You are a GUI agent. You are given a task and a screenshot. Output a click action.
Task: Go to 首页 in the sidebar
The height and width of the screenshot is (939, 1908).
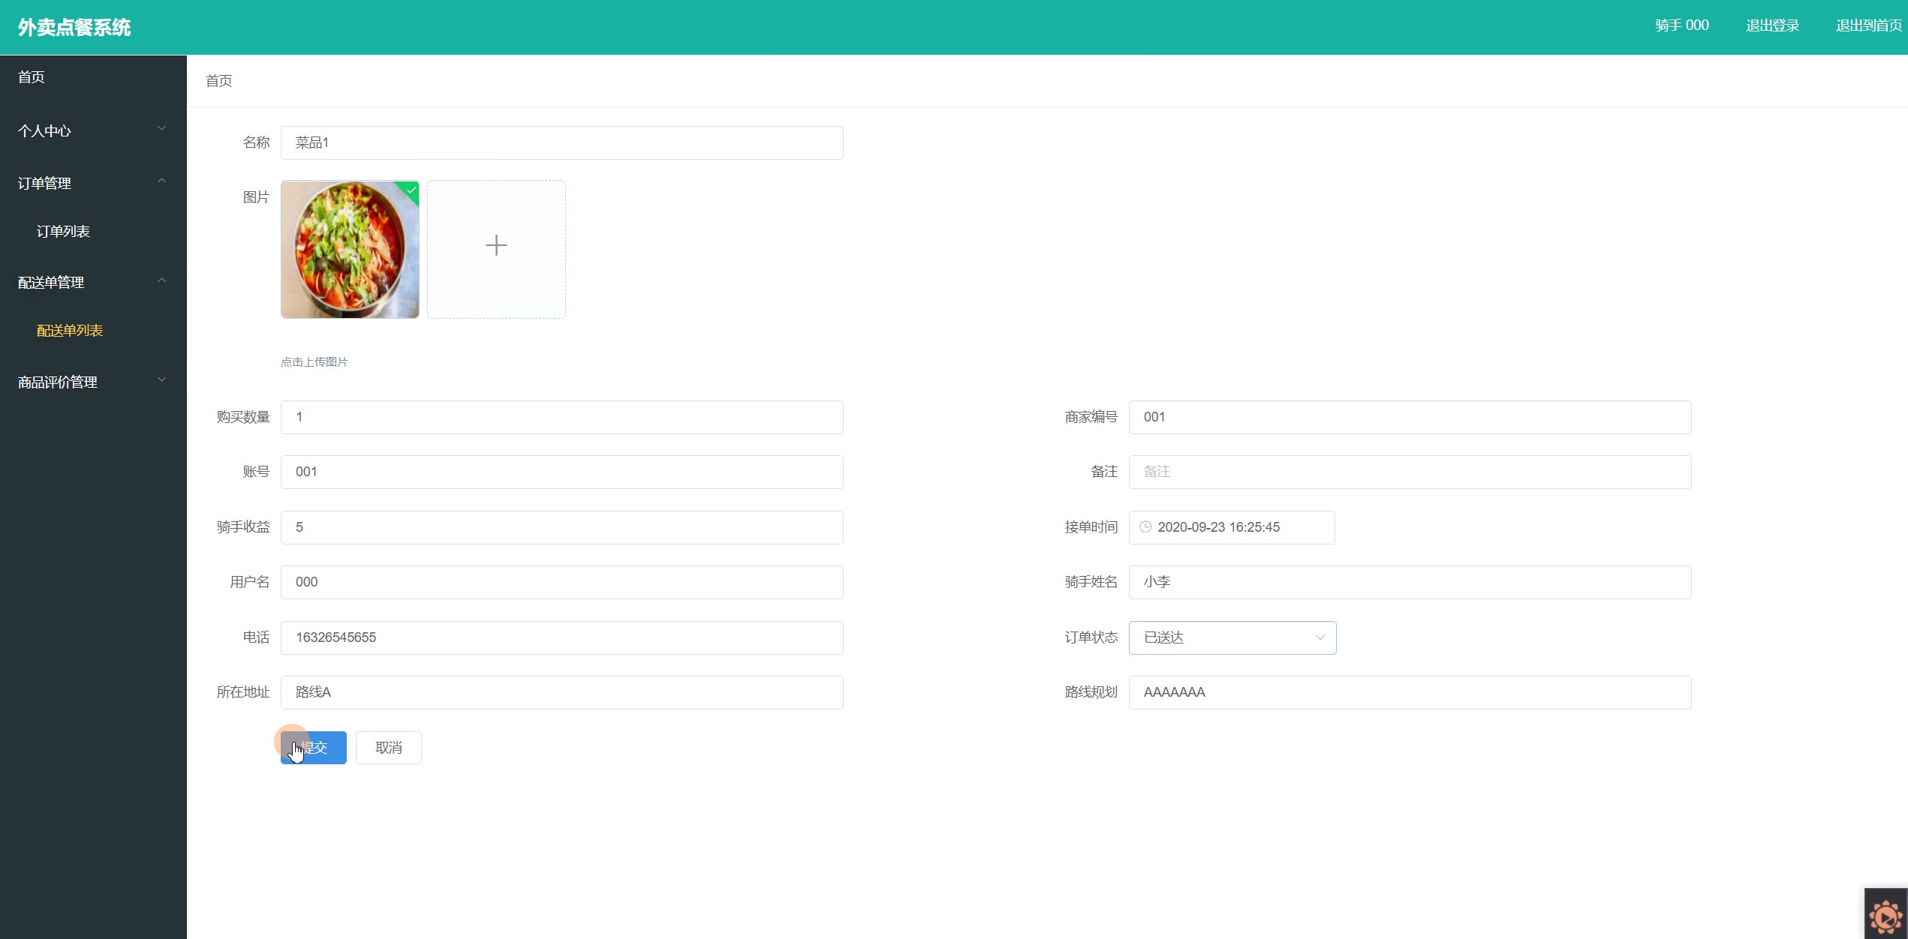(32, 76)
